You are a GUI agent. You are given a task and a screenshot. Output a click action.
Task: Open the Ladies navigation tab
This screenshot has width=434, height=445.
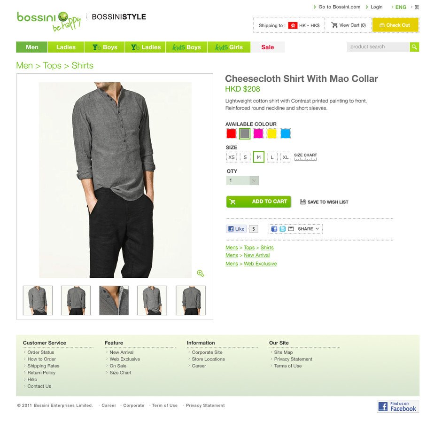pyautogui.click(x=66, y=47)
